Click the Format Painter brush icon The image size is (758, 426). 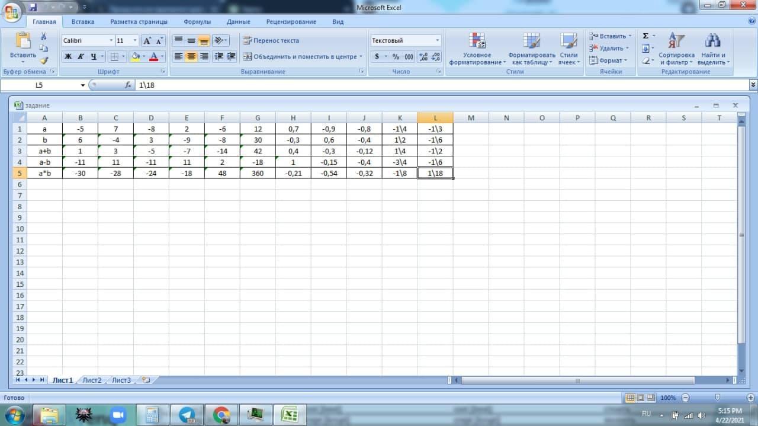coord(44,60)
